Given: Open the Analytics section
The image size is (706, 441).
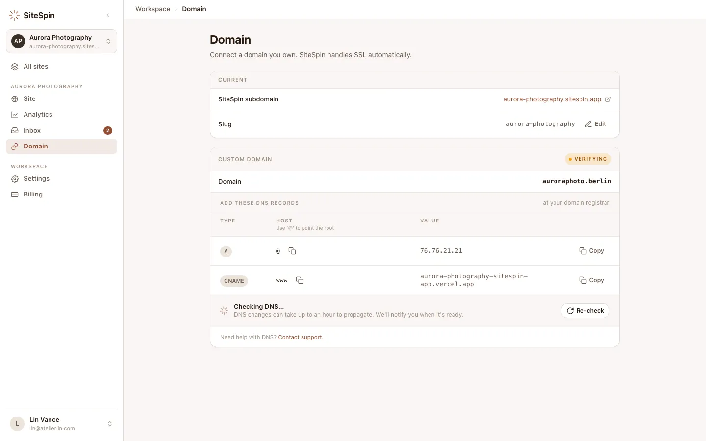Looking at the screenshot, I should click(x=61, y=115).
